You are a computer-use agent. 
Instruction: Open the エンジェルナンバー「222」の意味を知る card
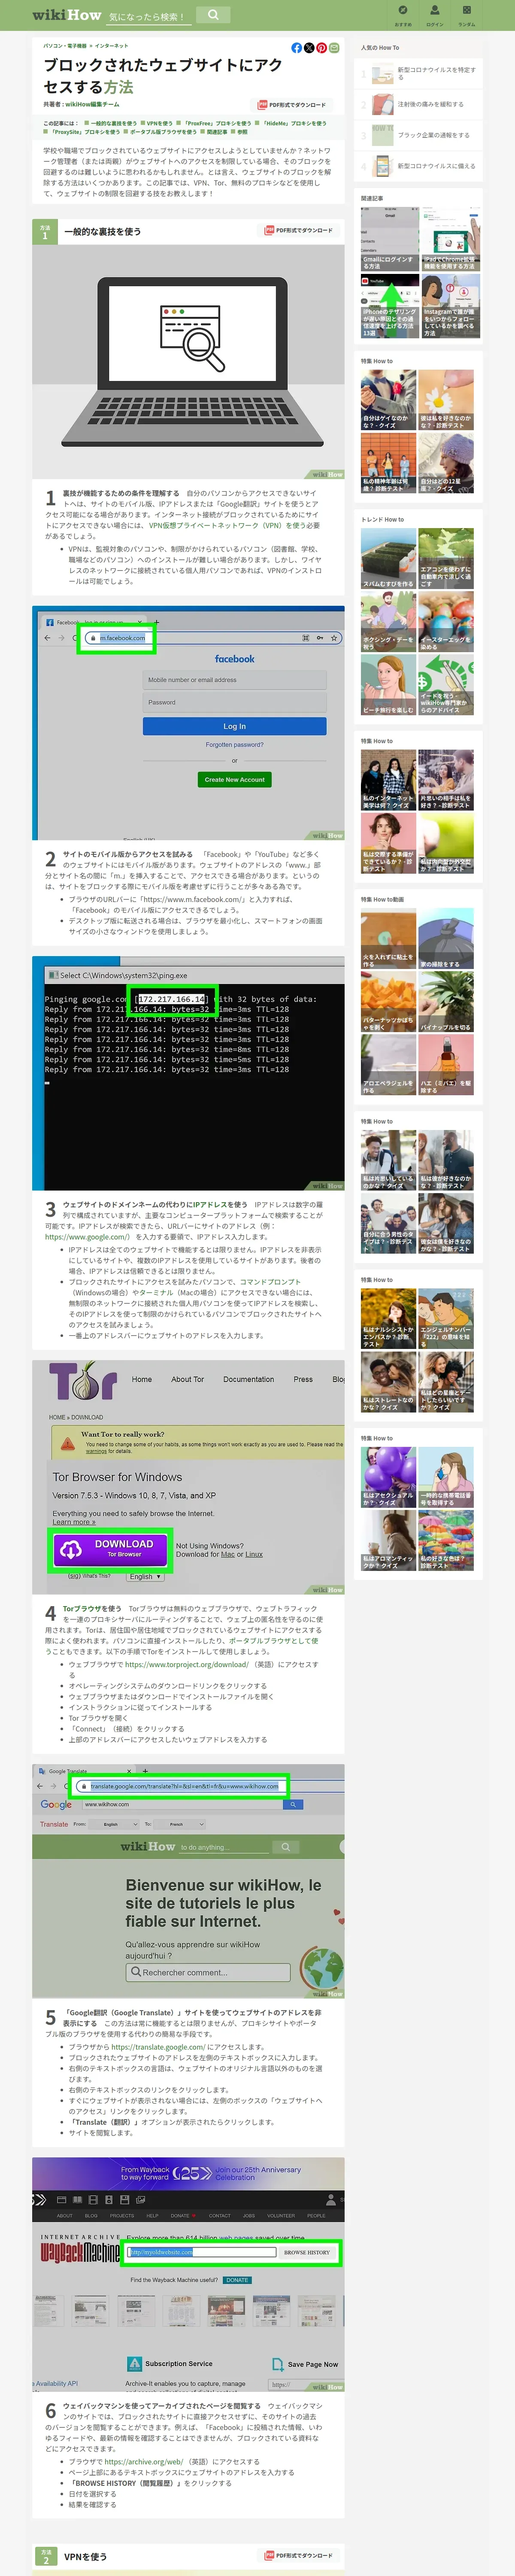click(446, 1318)
